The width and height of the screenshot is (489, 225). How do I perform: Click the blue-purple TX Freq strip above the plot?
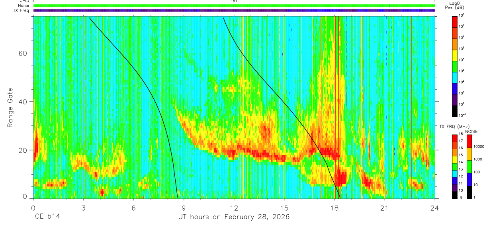234,10
